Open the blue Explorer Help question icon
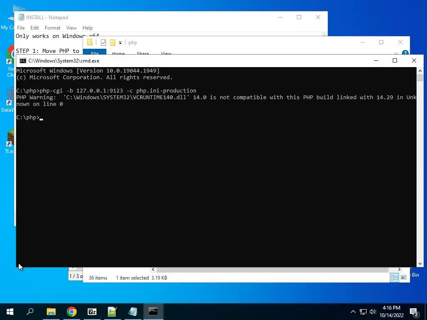 pyautogui.click(x=405, y=52)
